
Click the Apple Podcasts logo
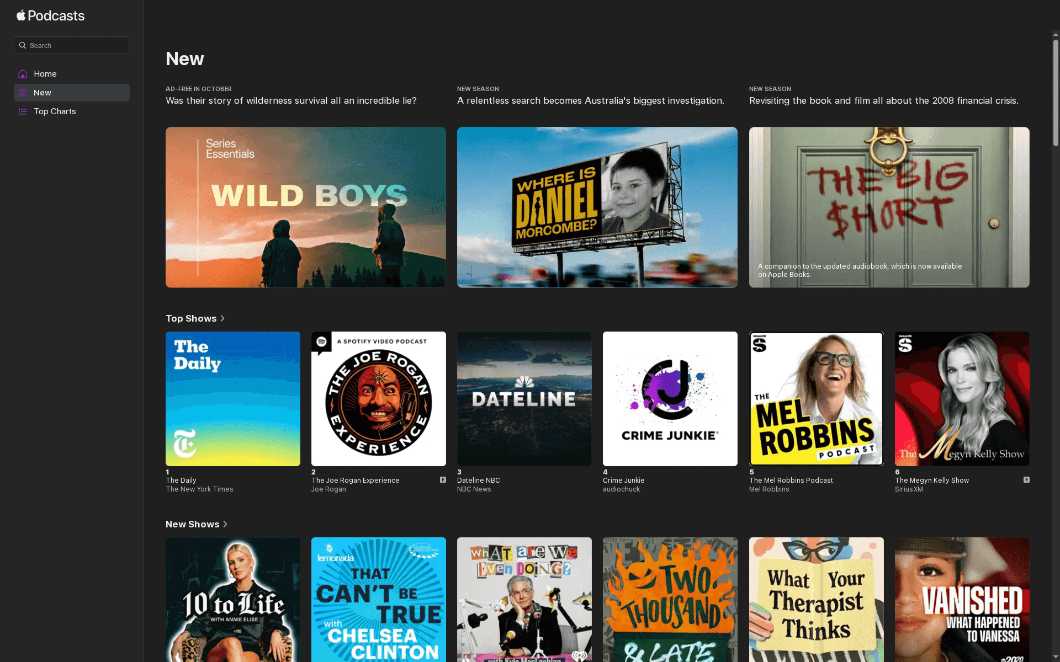pos(50,15)
